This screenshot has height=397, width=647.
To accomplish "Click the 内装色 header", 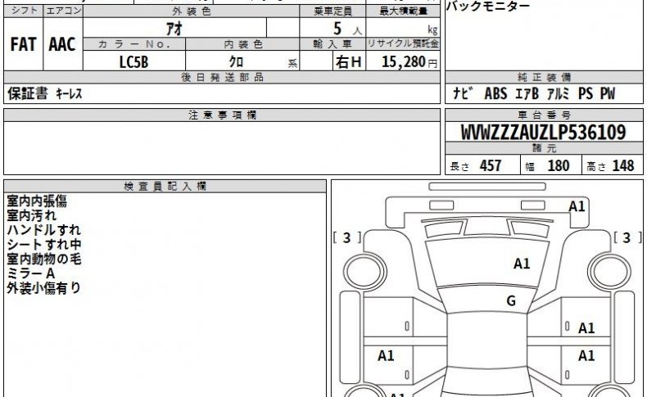I will (242, 44).
